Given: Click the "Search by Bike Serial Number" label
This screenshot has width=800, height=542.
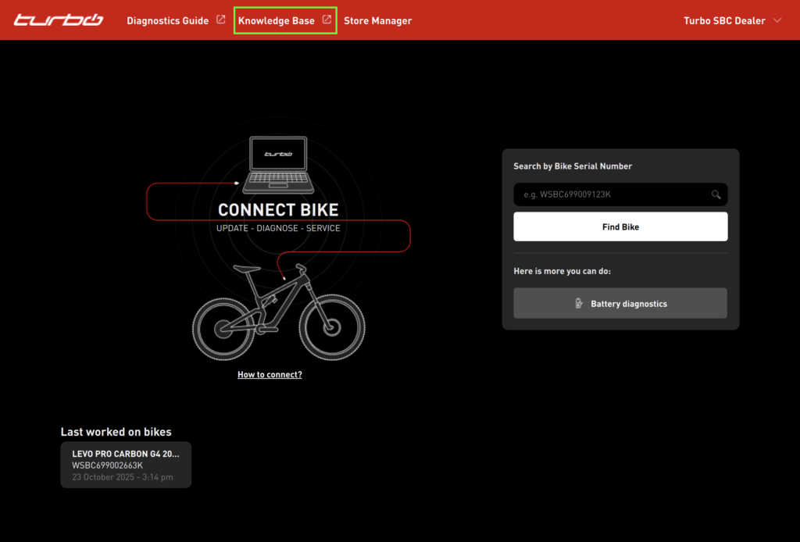Looking at the screenshot, I should click(x=573, y=166).
